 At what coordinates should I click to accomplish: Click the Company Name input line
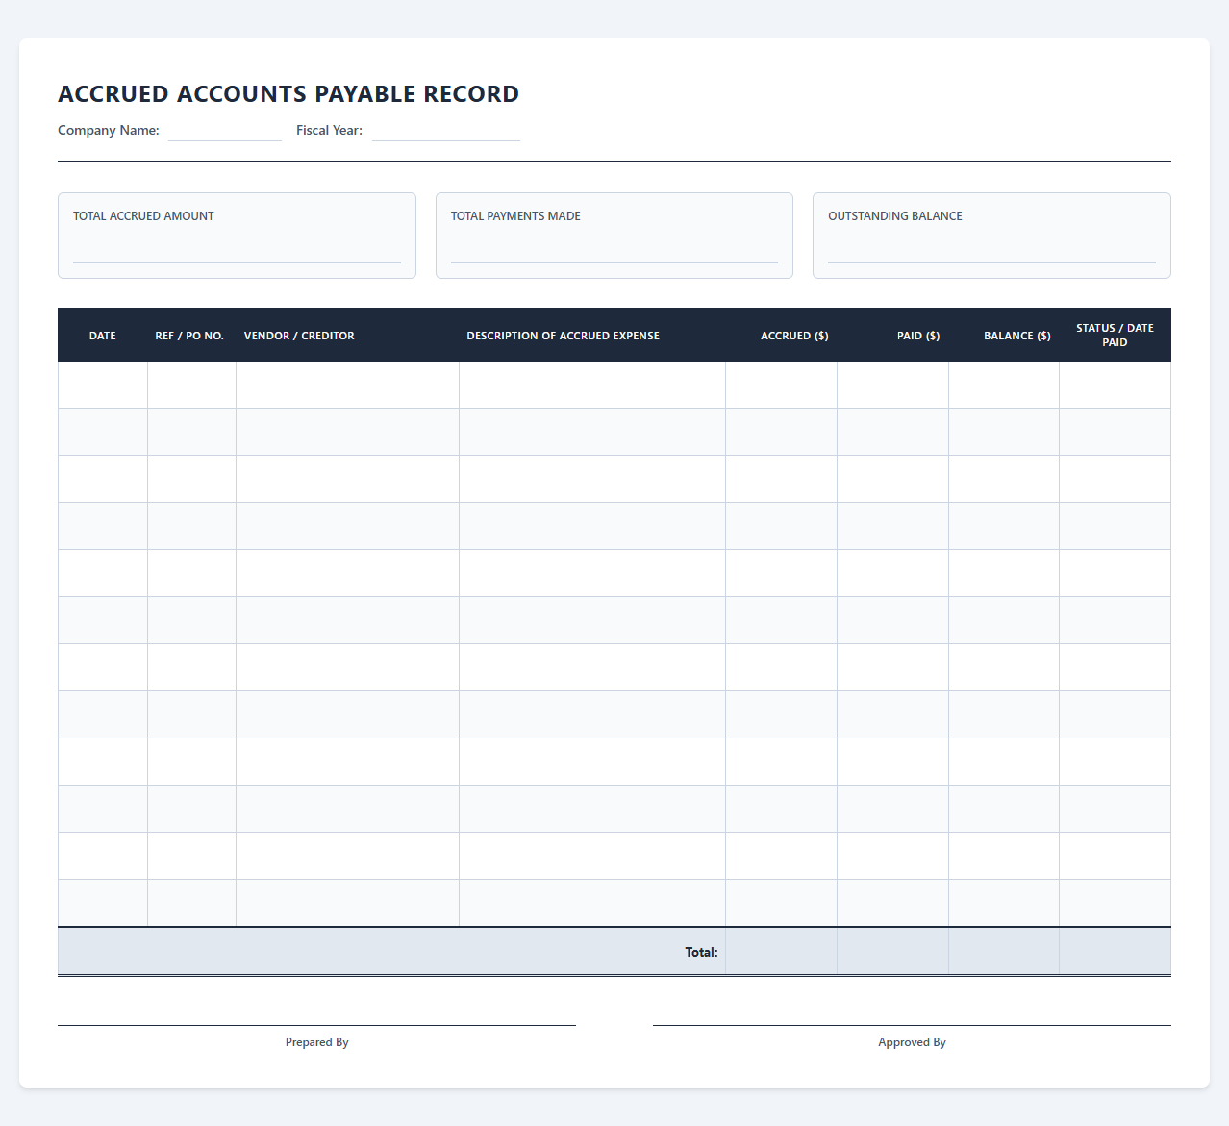tap(225, 131)
